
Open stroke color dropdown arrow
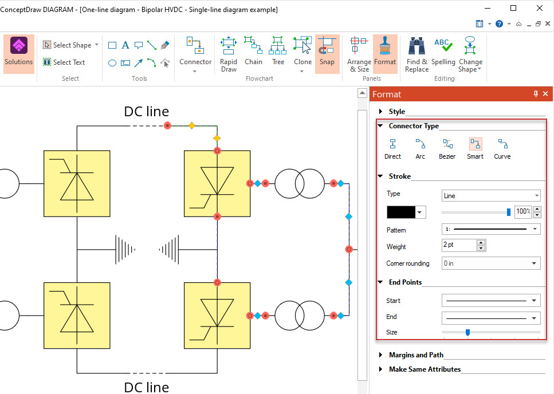pyautogui.click(x=420, y=212)
